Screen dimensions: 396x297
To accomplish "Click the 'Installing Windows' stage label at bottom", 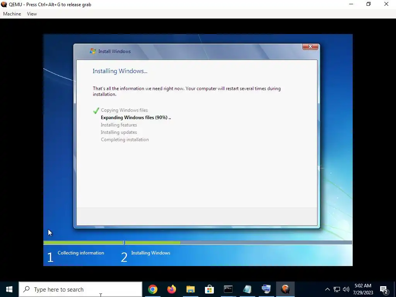I will pos(151,253).
